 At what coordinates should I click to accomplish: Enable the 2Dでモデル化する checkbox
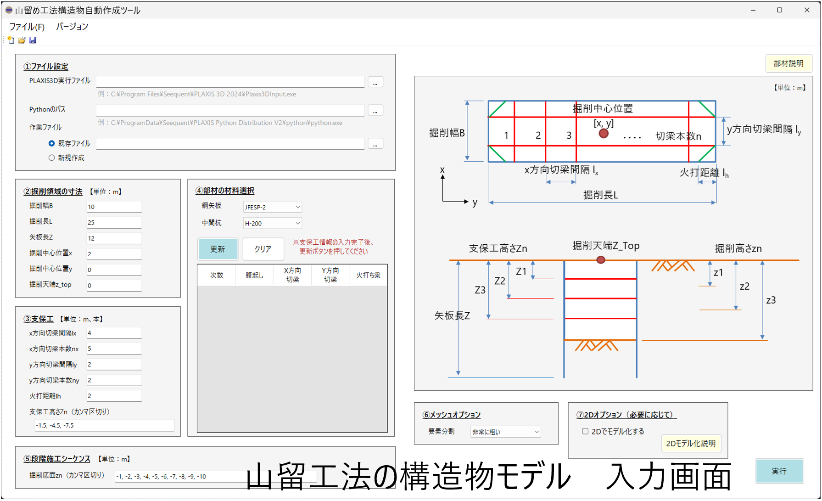coord(585,431)
